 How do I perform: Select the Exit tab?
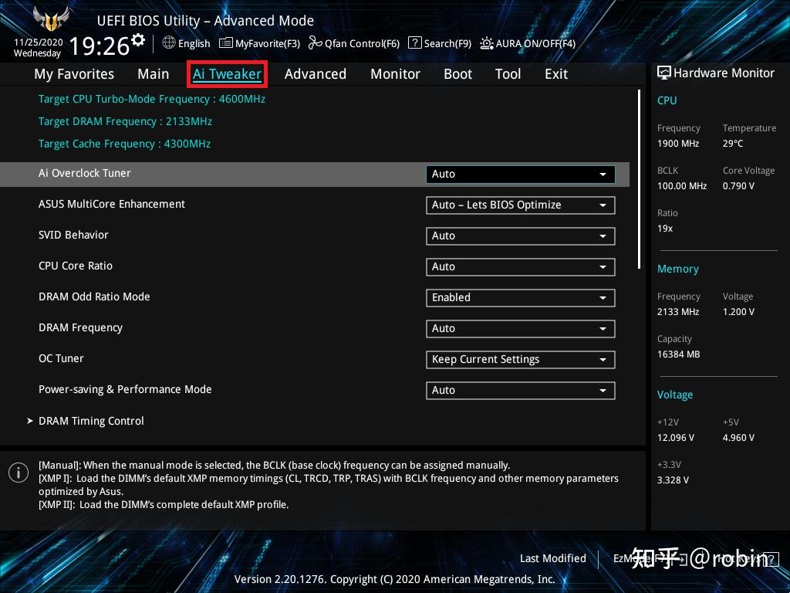click(x=556, y=74)
